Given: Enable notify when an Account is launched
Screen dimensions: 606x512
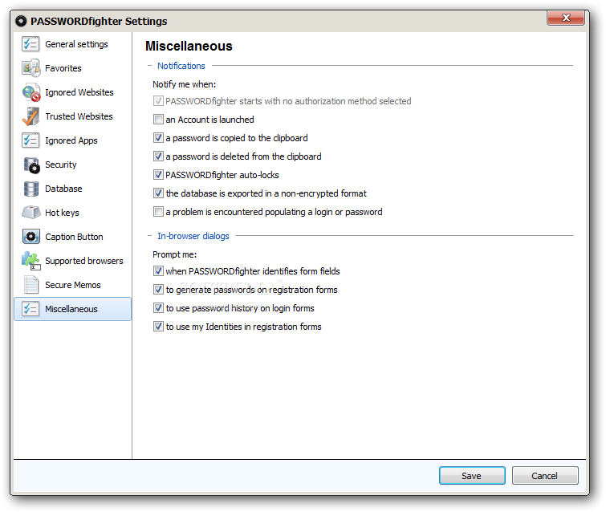Looking at the screenshot, I should 158,119.
